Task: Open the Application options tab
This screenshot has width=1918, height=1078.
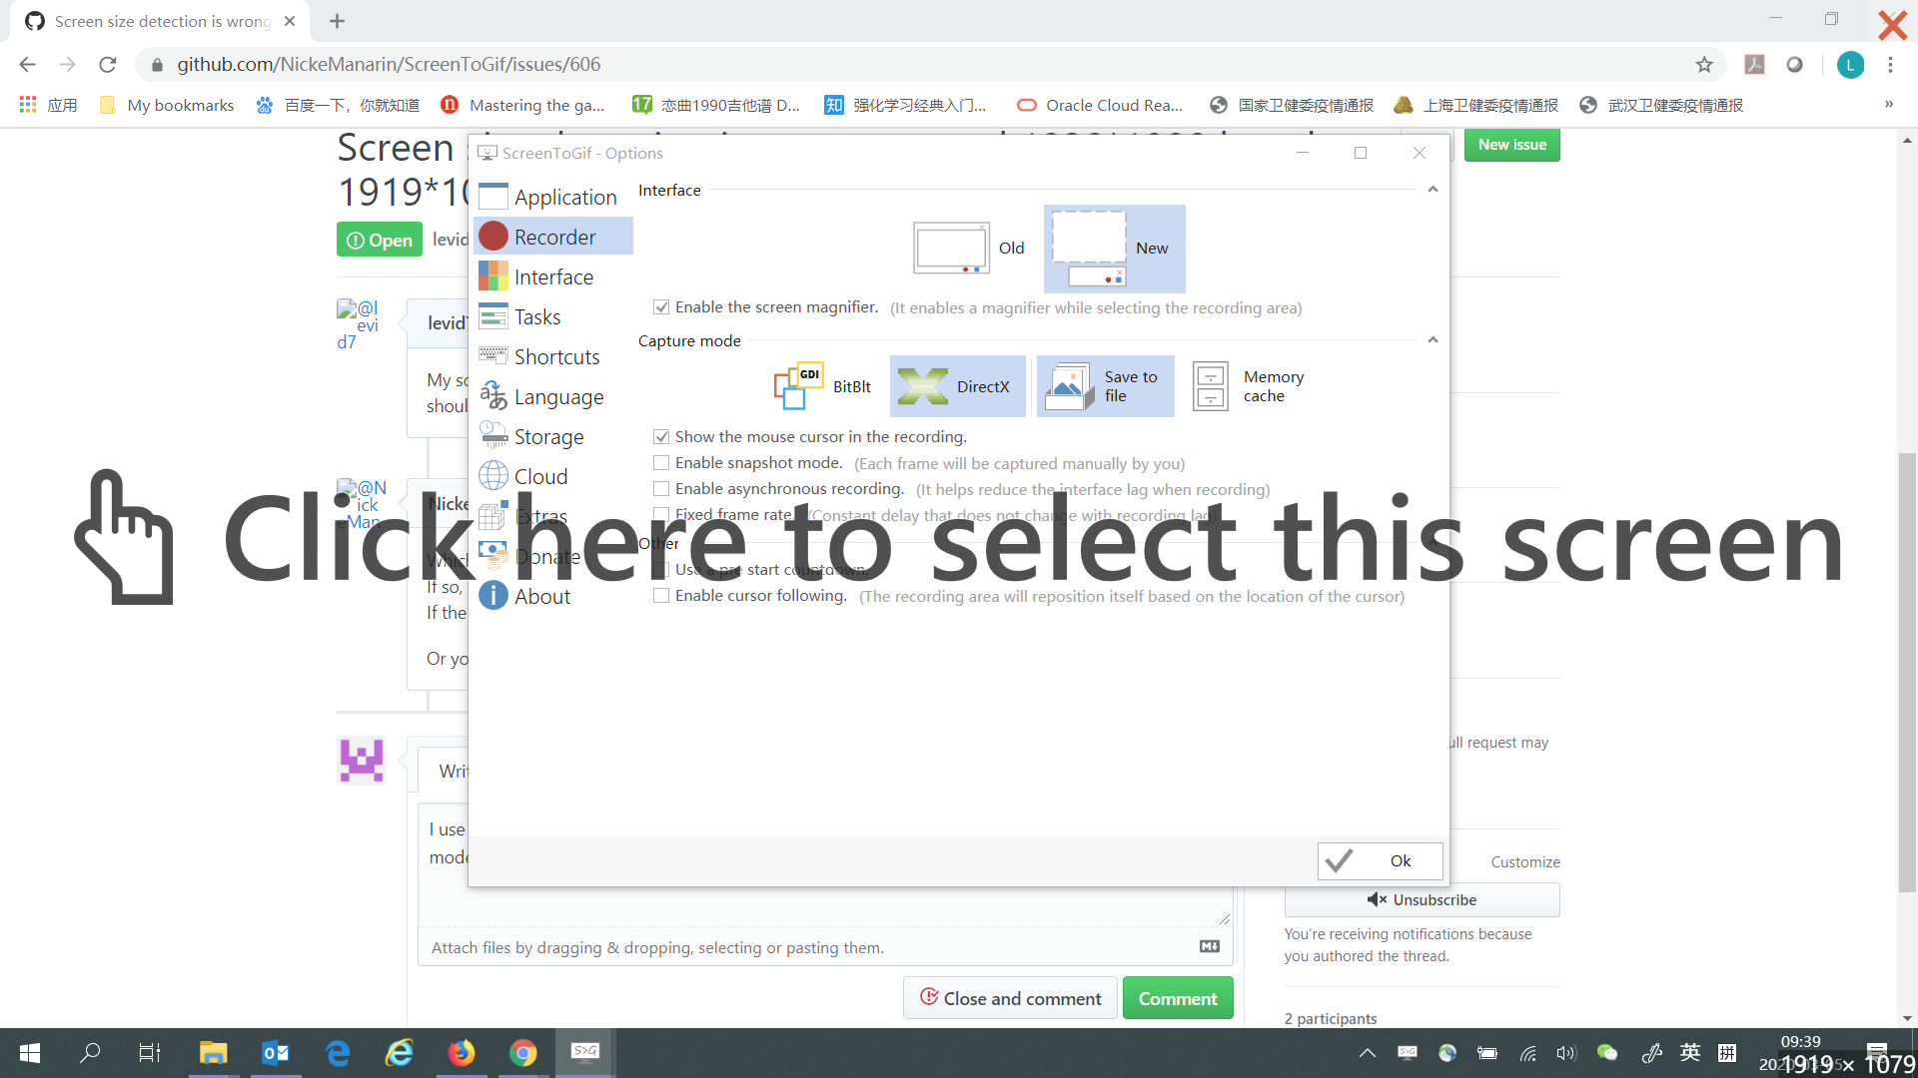Action: point(552,198)
